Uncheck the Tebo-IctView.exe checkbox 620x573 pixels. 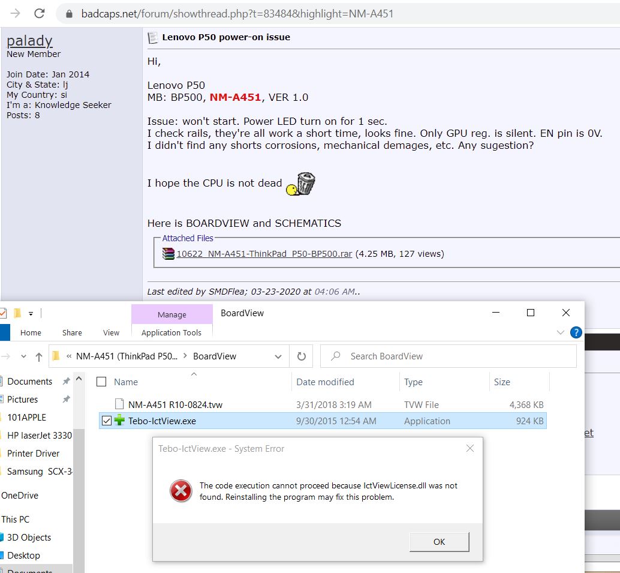(x=106, y=421)
